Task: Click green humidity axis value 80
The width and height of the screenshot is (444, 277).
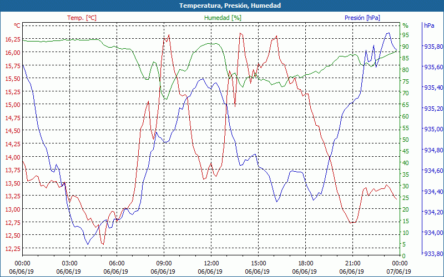Action: (406, 70)
